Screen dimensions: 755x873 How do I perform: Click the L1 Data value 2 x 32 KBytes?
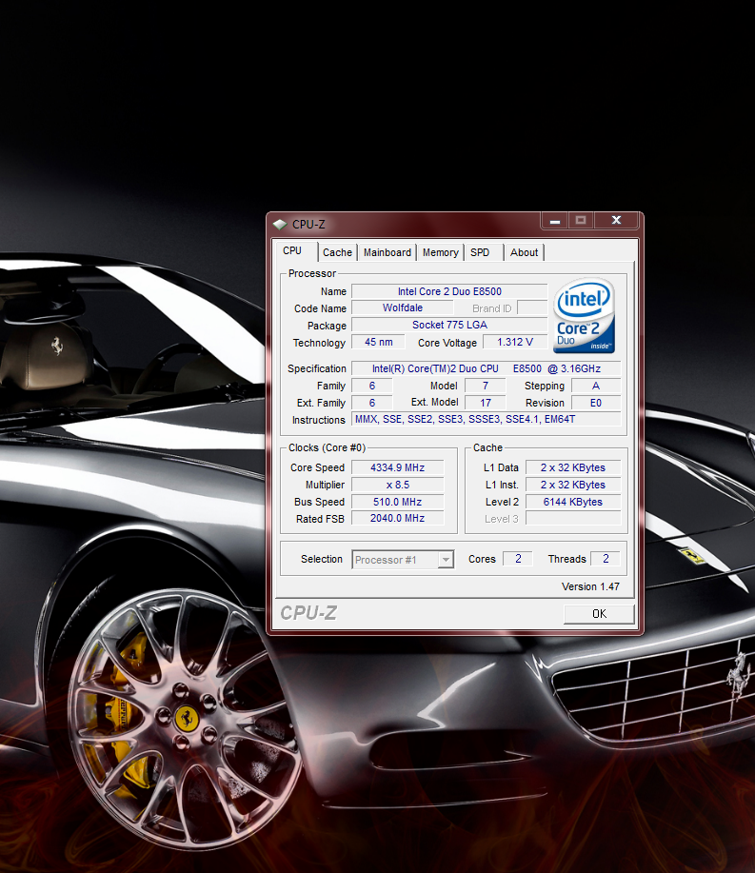pyautogui.click(x=573, y=467)
